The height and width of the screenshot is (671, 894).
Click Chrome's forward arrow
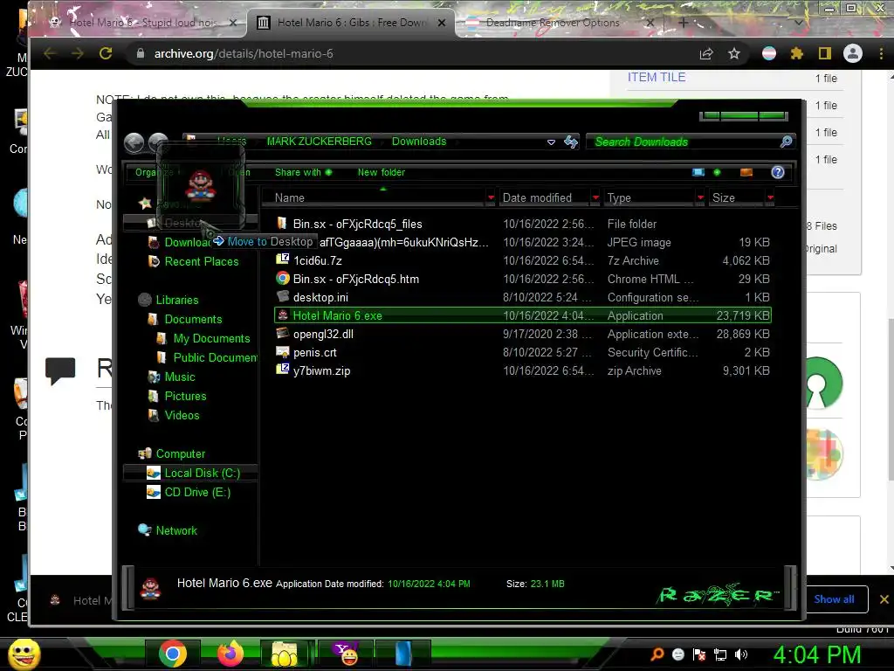pos(78,53)
